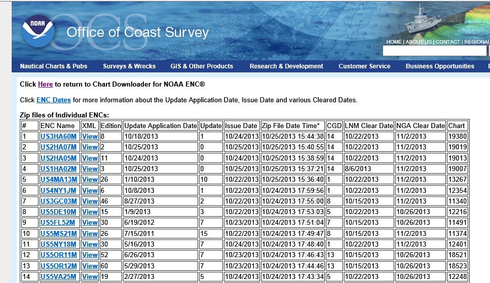Open the ENC Dates information link
The height and width of the screenshot is (283, 490).
click(53, 100)
